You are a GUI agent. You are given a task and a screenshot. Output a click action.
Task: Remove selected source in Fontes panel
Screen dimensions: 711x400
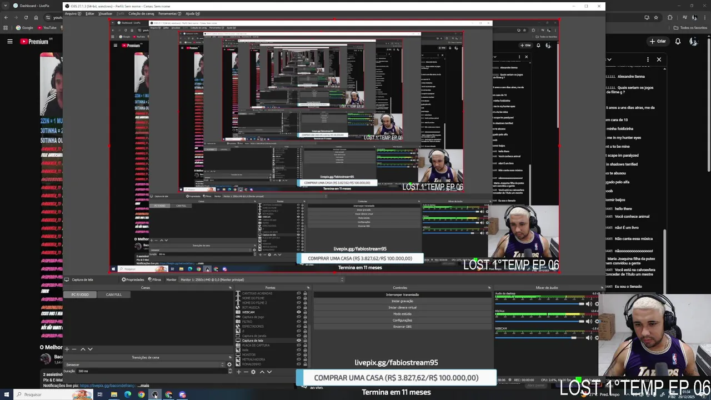click(x=246, y=372)
